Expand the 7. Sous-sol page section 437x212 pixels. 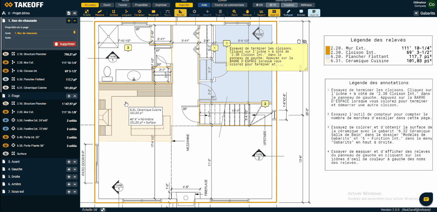[x=75, y=192]
